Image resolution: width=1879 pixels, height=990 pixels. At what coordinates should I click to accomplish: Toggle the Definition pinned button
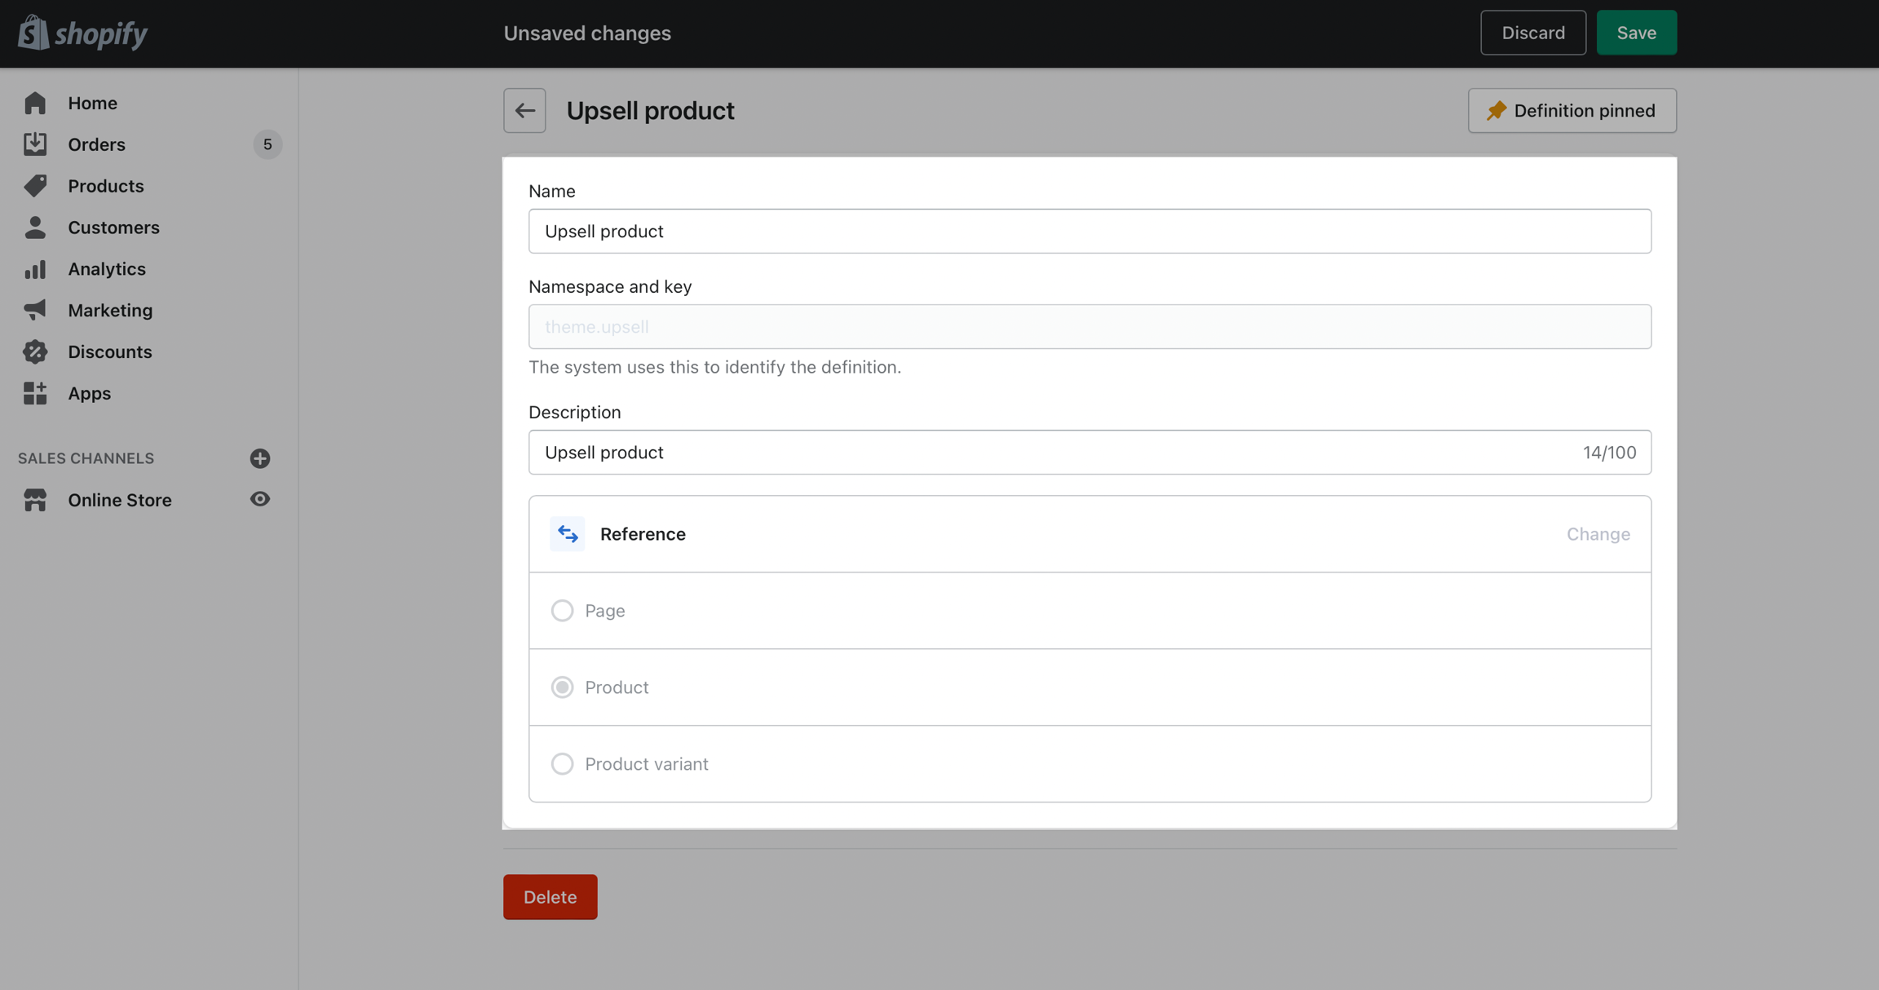[1572, 111]
